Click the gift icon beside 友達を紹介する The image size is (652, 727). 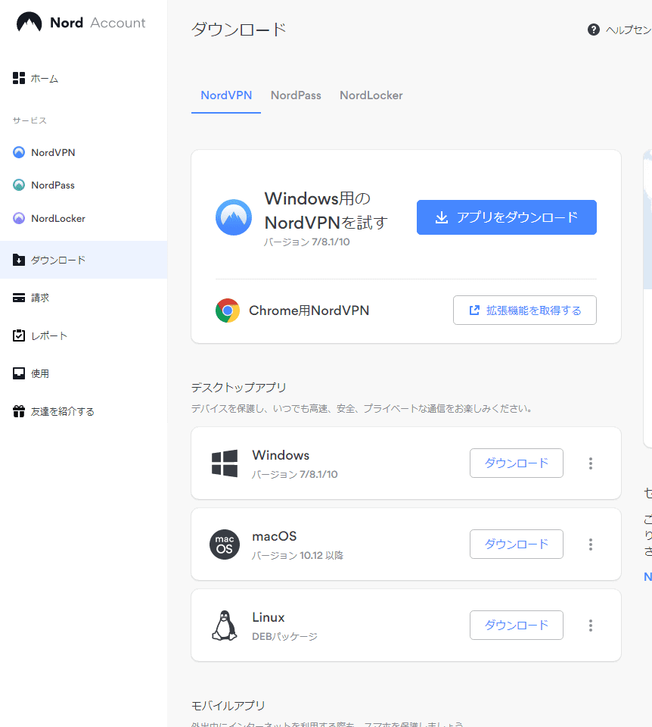tap(19, 411)
